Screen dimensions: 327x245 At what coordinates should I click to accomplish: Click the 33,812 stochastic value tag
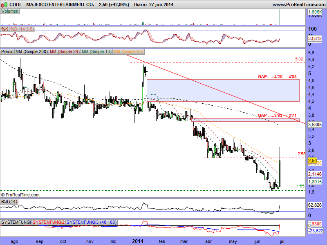point(315,38)
